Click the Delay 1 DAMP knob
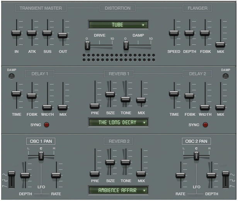 pyautogui.click(x=12, y=76)
